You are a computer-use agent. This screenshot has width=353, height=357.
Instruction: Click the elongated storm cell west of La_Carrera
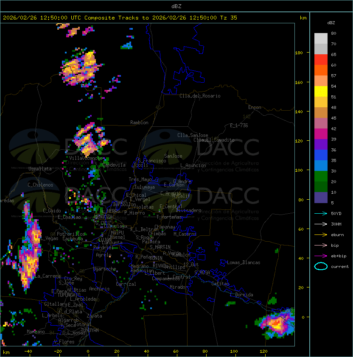click(x=30, y=248)
